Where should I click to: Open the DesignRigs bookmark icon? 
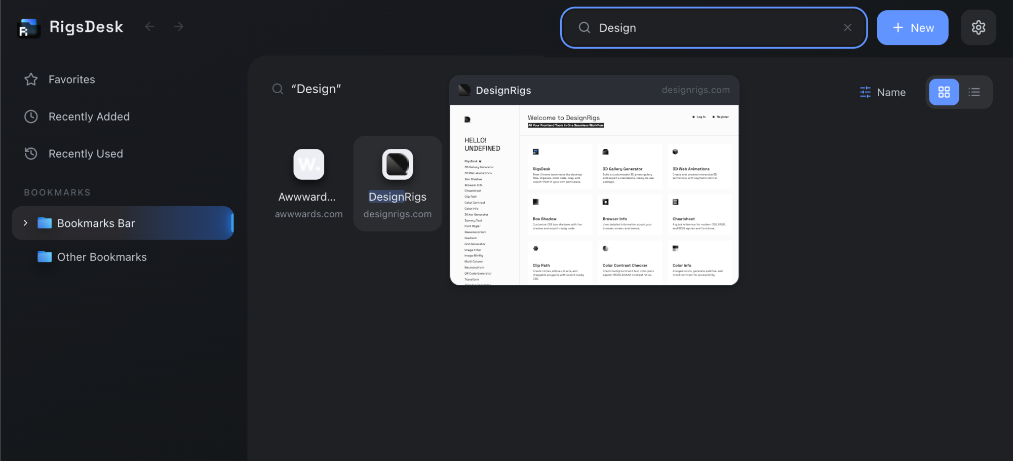[398, 164]
